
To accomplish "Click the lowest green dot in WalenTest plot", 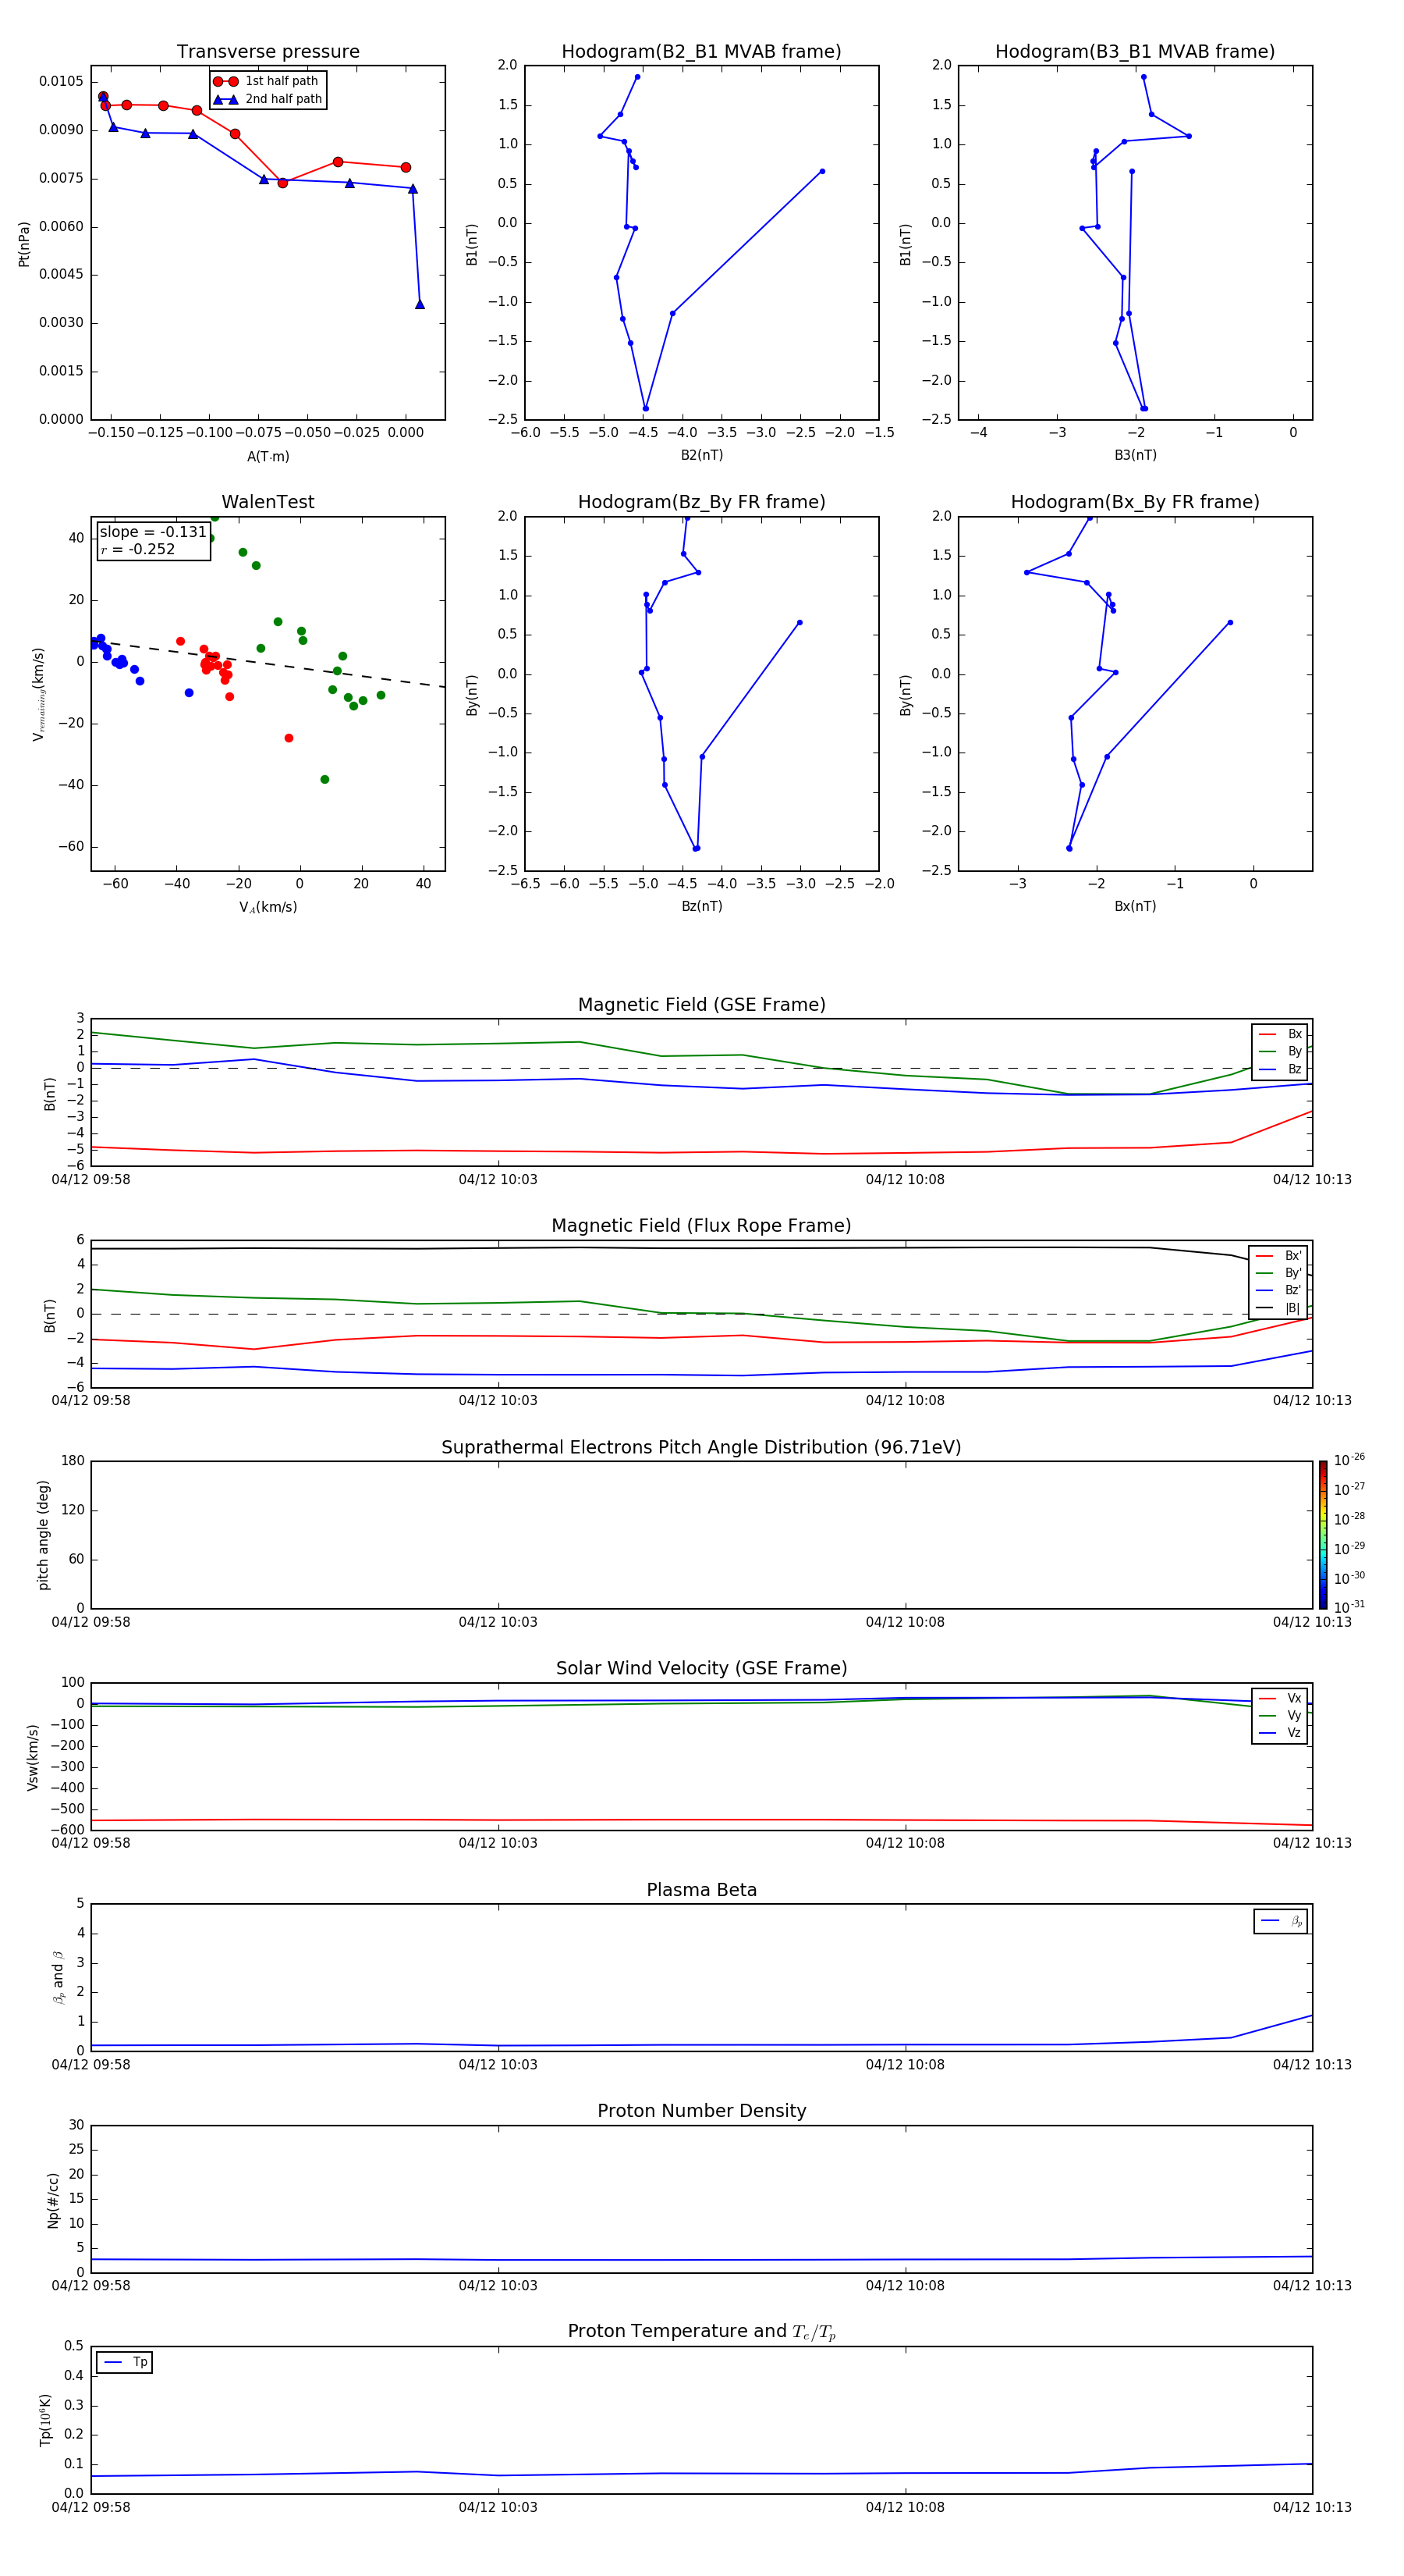I will [324, 779].
